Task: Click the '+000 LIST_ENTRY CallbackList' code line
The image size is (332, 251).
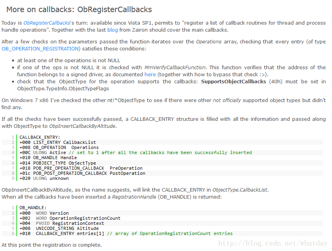Action: [57, 142]
